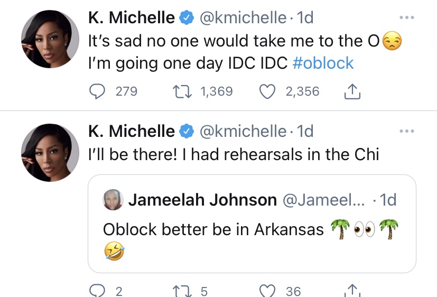Share the rehearsals in the Chi tweet
This screenshot has height=297, width=437.
[351, 291]
